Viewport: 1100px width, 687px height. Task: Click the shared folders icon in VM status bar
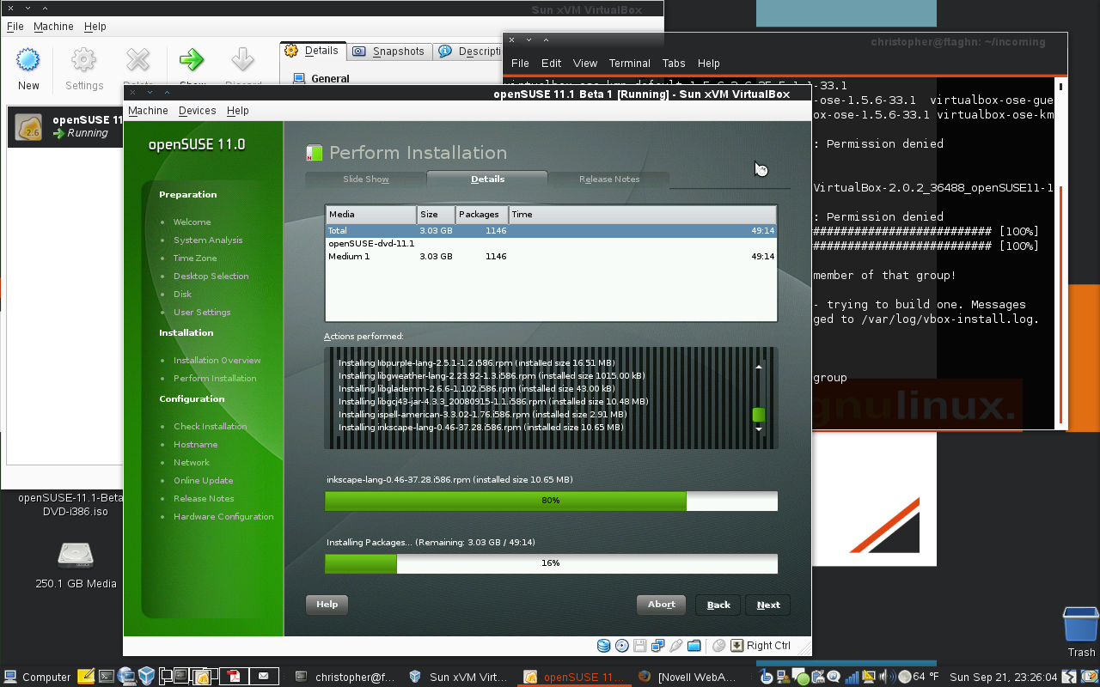click(x=694, y=646)
